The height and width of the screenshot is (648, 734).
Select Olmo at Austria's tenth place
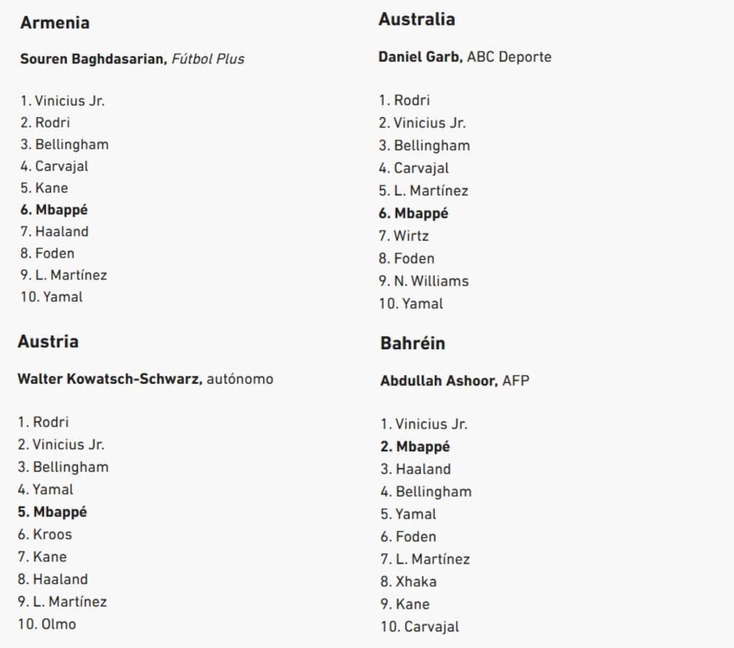click(x=58, y=624)
